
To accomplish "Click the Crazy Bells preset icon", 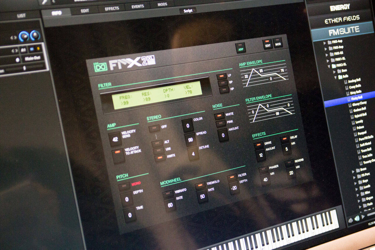I will [347, 88].
